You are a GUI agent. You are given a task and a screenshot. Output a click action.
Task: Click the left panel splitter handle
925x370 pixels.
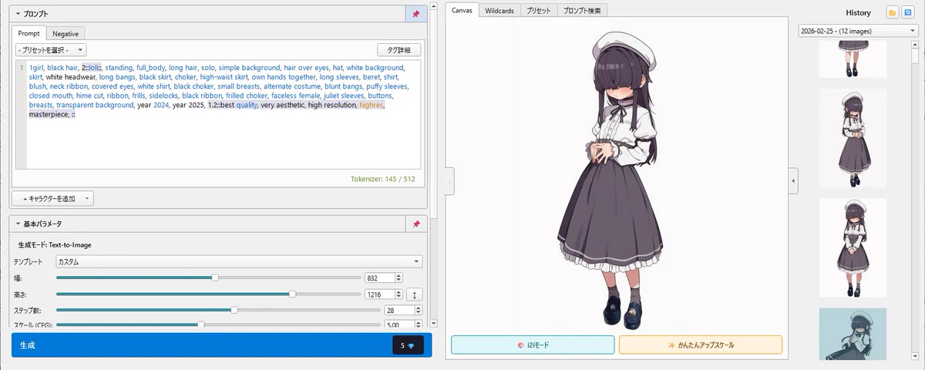point(449,180)
